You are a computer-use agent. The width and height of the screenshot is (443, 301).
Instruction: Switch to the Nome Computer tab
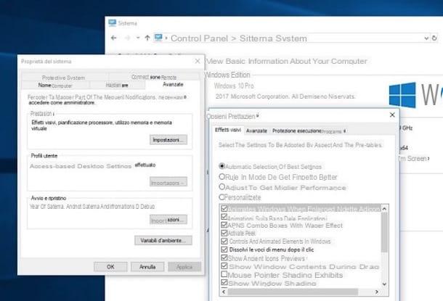point(55,85)
